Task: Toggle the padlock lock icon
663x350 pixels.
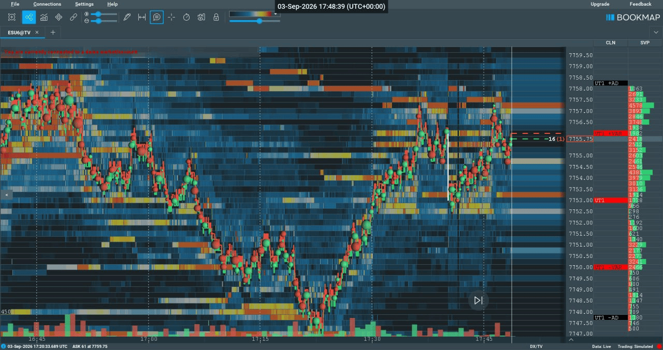Action: (216, 17)
